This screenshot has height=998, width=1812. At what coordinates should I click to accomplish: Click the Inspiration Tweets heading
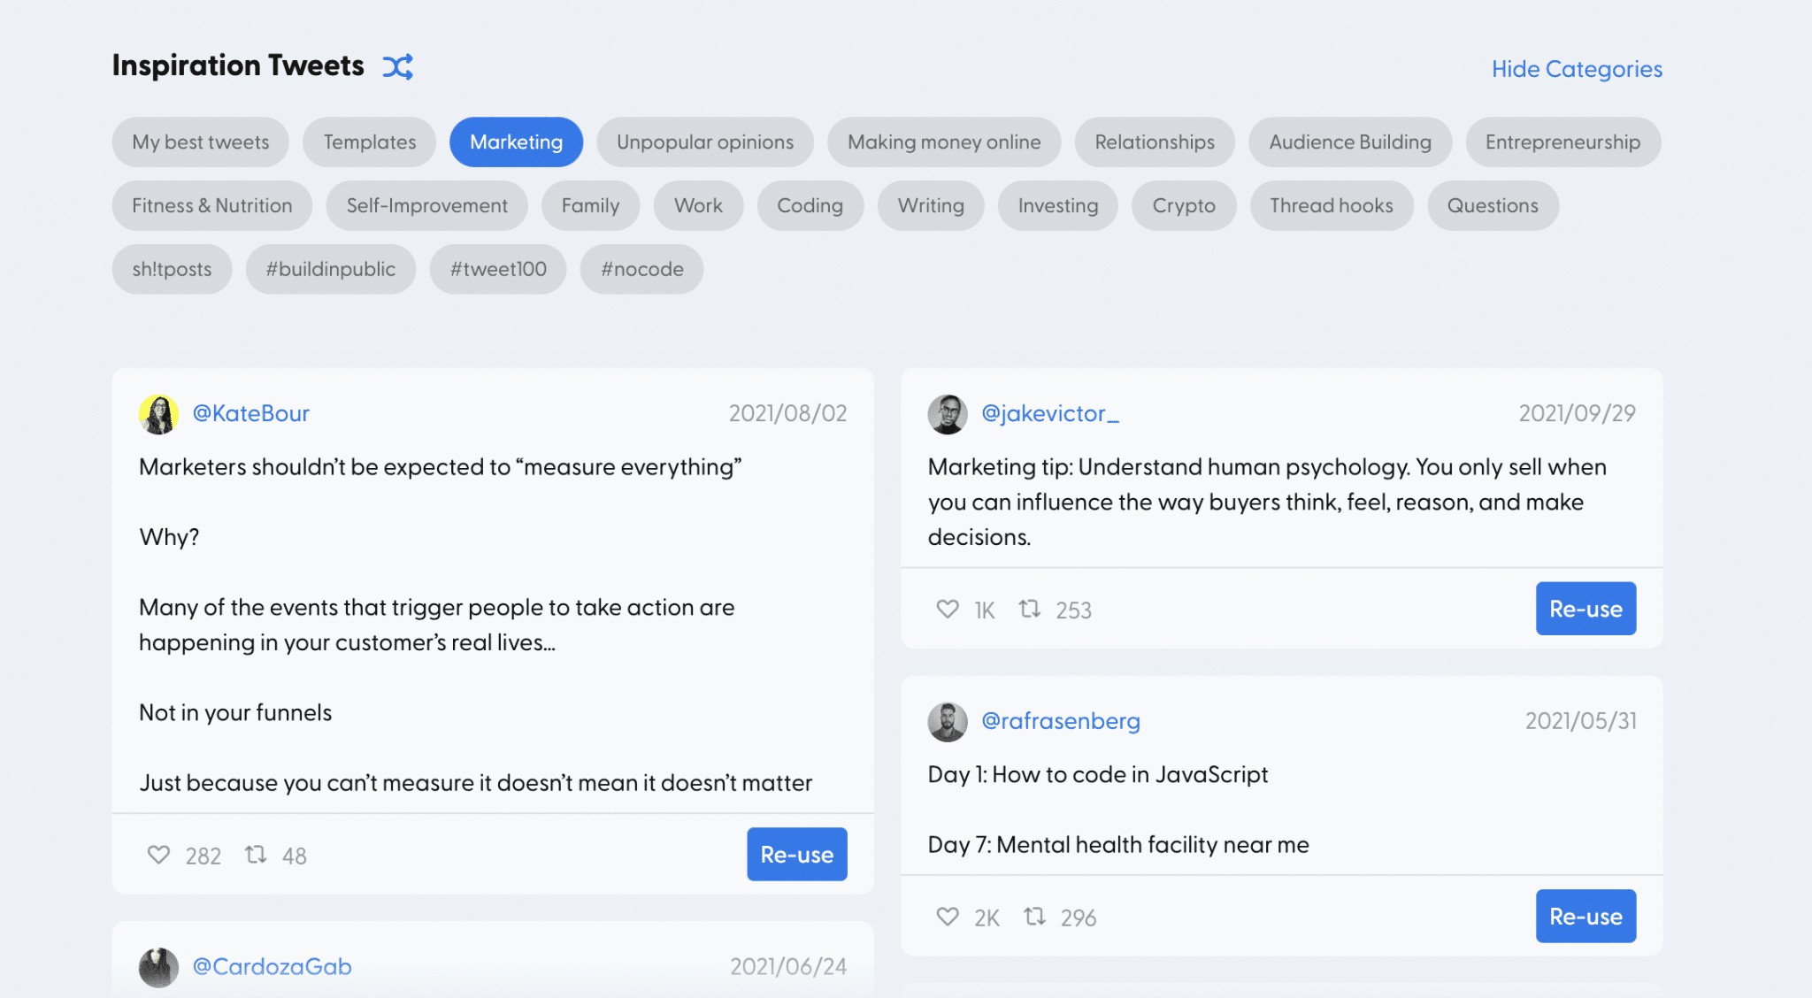click(x=238, y=65)
